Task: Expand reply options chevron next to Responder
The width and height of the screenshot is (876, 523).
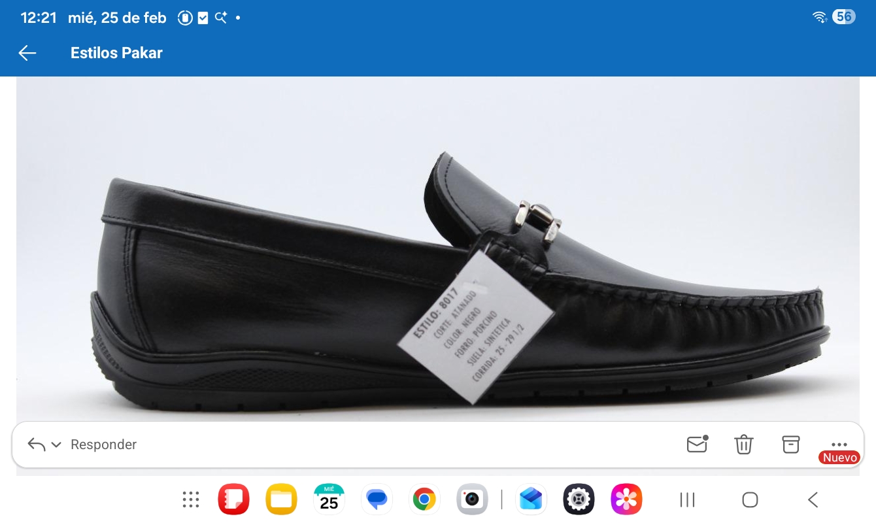Action: click(56, 445)
